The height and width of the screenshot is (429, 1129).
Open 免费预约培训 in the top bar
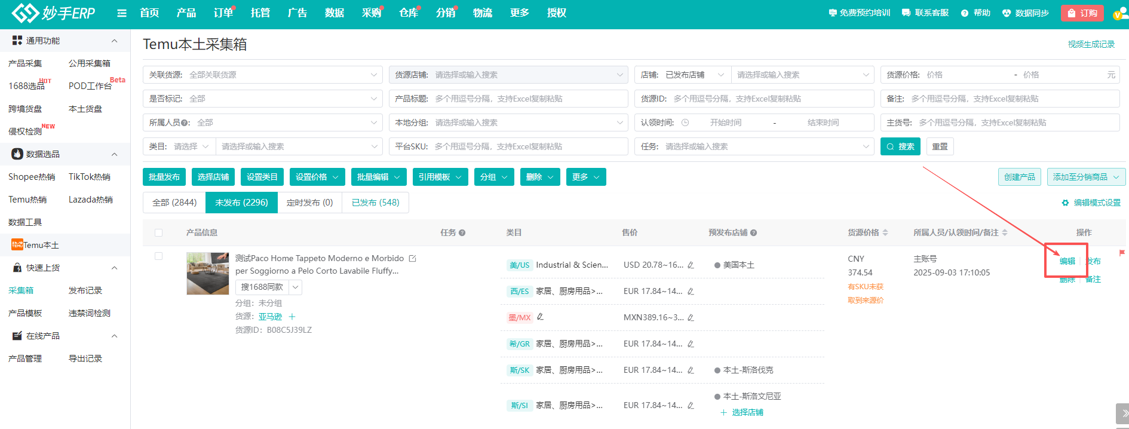[860, 13]
